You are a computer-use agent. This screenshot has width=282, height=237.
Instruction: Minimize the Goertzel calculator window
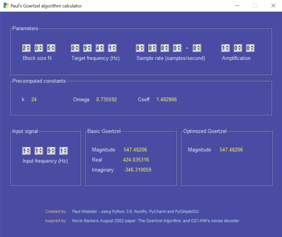pos(237,6)
